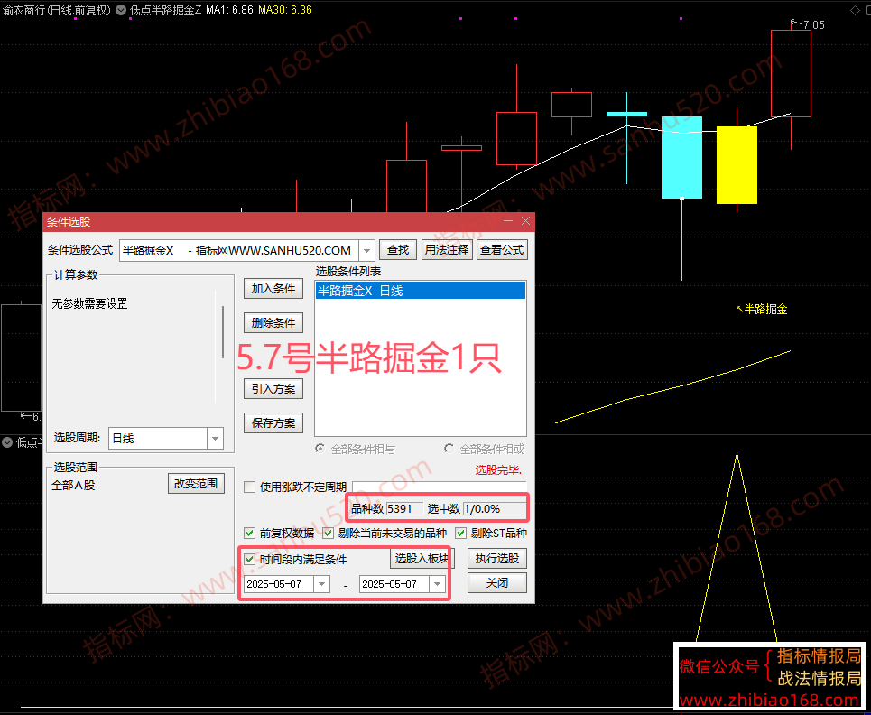Click the 低点半路掘金Z indicator name

[x=165, y=10]
